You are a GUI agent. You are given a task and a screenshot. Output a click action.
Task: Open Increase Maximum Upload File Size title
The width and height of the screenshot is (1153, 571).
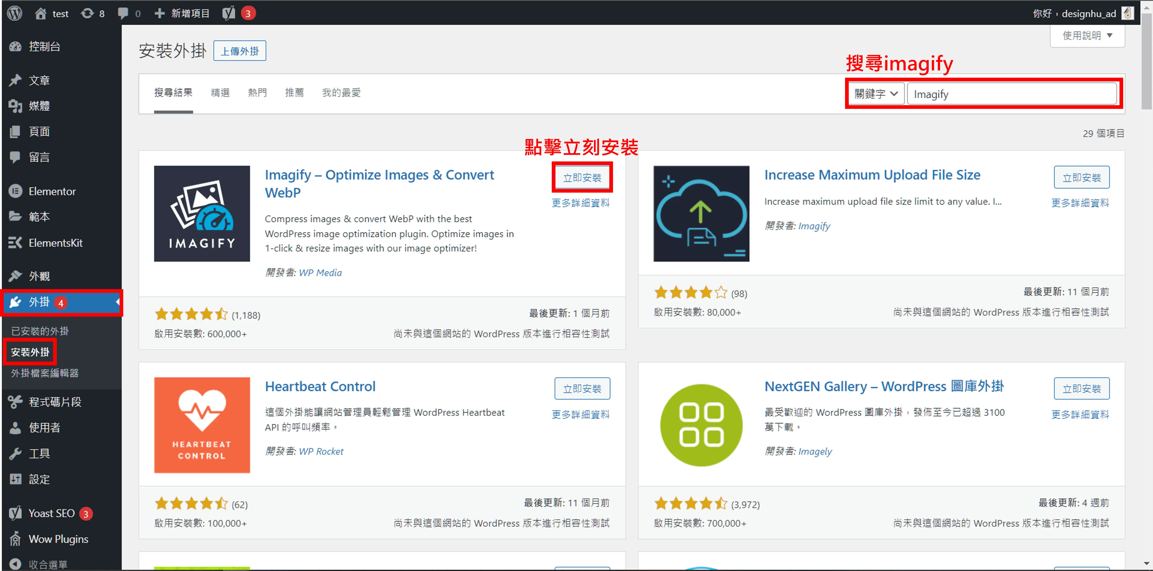(x=872, y=175)
